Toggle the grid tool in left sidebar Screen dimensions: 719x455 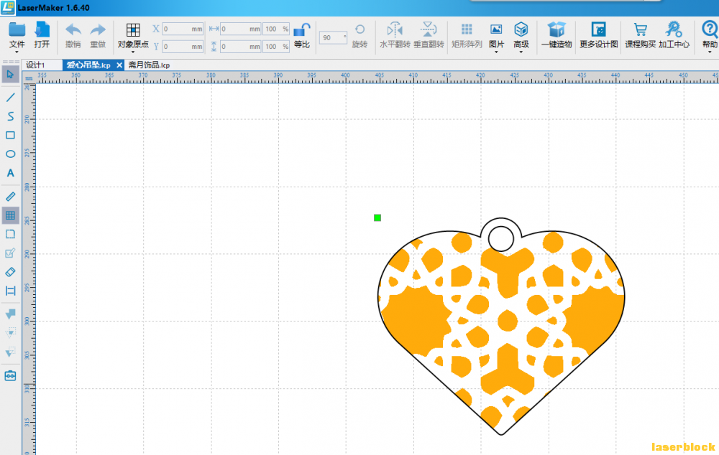click(10, 215)
